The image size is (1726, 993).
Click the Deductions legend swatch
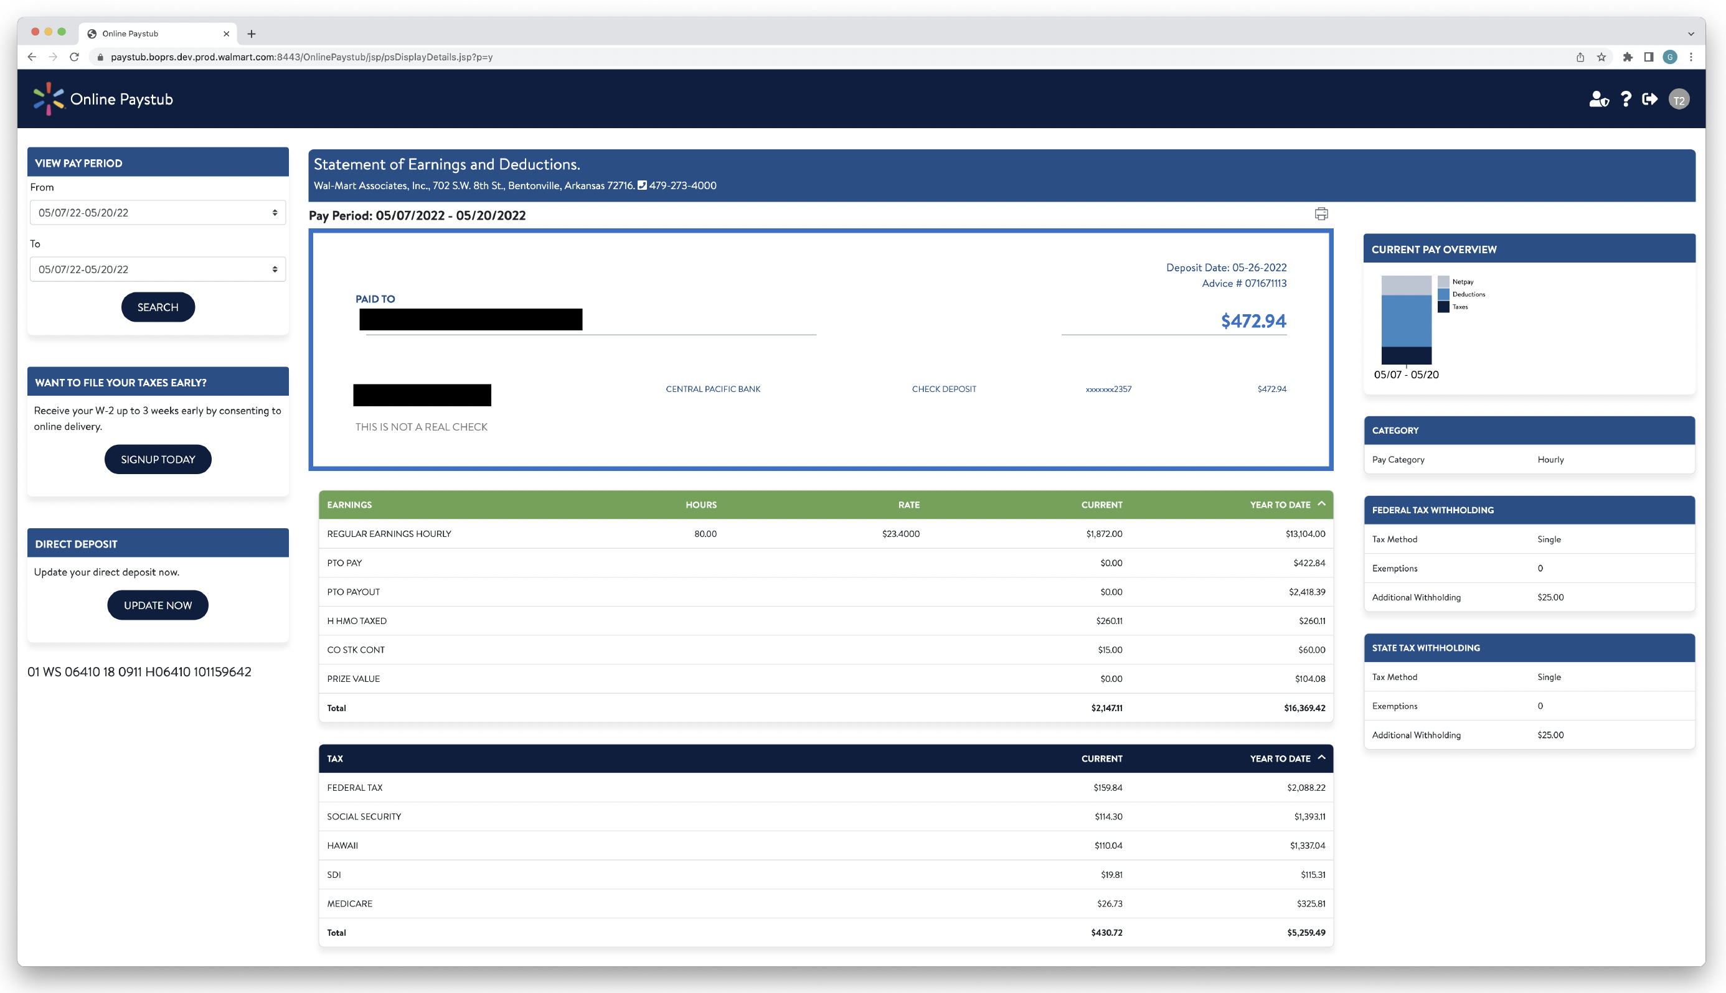point(1443,295)
